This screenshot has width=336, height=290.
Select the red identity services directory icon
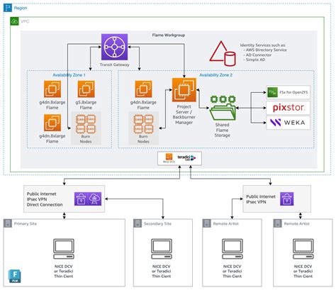(x=223, y=54)
